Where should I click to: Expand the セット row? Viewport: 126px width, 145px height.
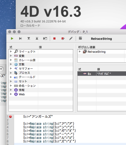pos(11,81)
